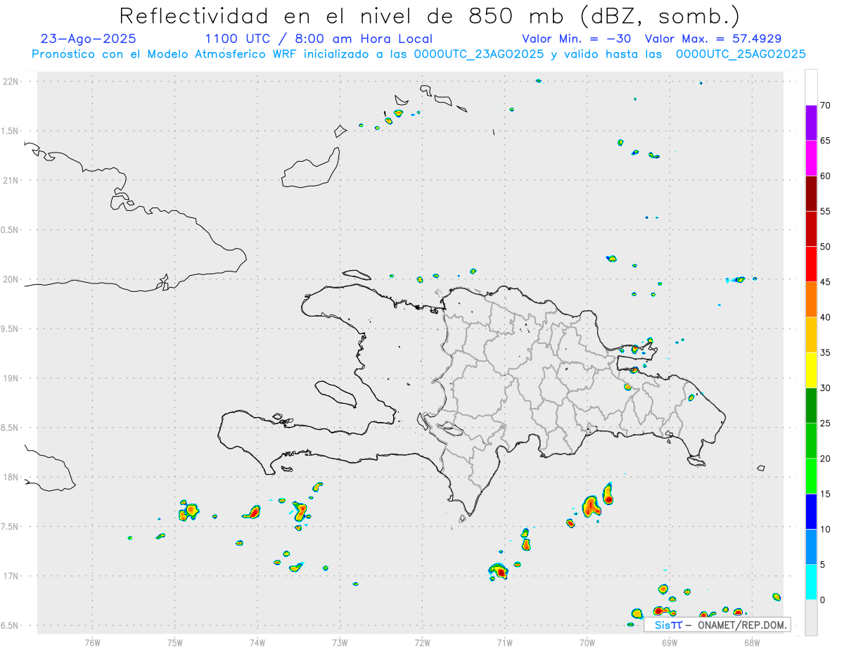Image resolution: width=844 pixels, height=652 pixels.
Task: Pick the dark red 55–60 dBZ colorbar segment
Action: [811, 193]
